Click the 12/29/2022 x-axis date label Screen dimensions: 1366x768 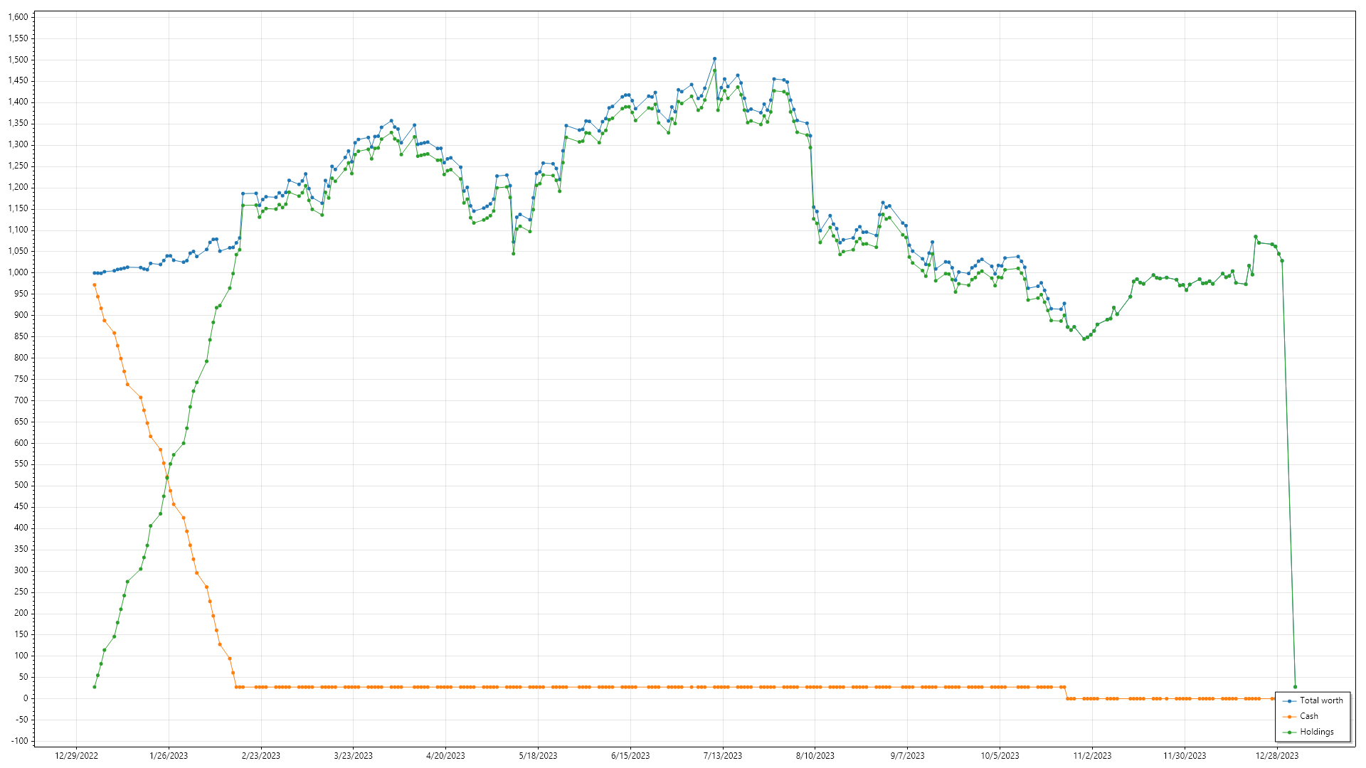(x=76, y=756)
